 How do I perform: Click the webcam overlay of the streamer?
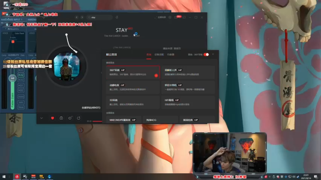tap(230, 153)
